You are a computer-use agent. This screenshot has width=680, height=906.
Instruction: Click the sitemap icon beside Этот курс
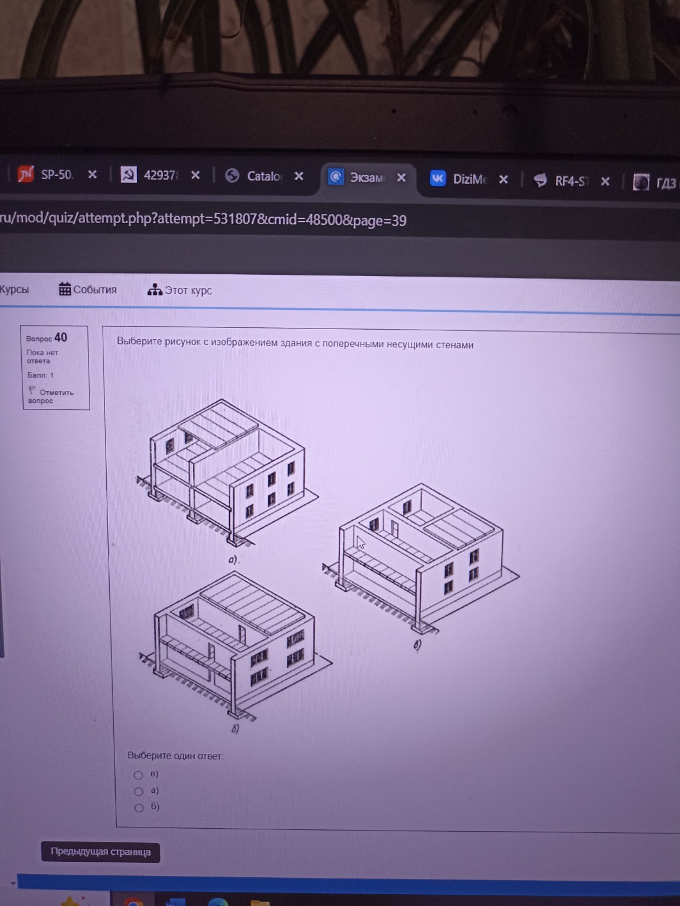(x=155, y=290)
